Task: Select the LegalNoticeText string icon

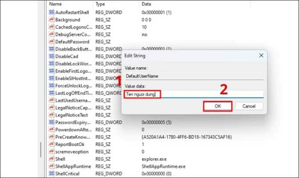Action: coord(51,115)
